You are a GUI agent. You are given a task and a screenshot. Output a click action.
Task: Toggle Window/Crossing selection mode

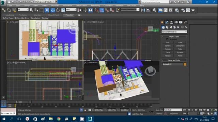[47, 10]
